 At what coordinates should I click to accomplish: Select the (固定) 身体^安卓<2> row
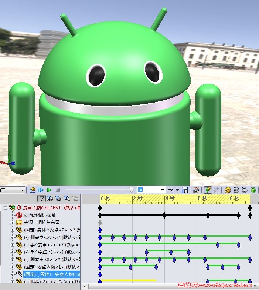coord(52,230)
